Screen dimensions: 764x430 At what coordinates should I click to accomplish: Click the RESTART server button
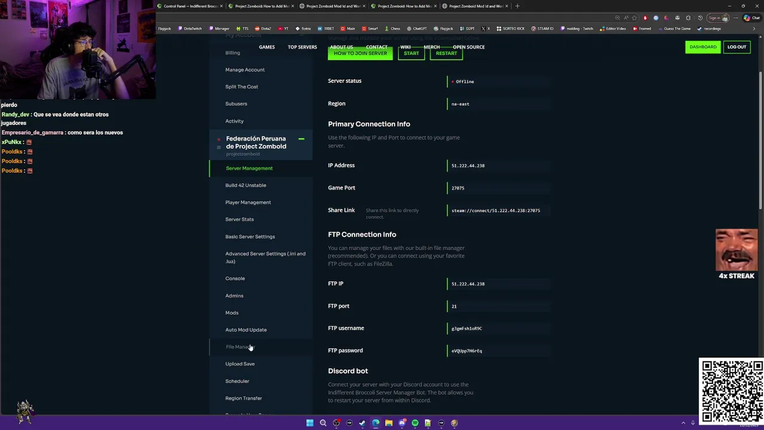[x=446, y=53]
